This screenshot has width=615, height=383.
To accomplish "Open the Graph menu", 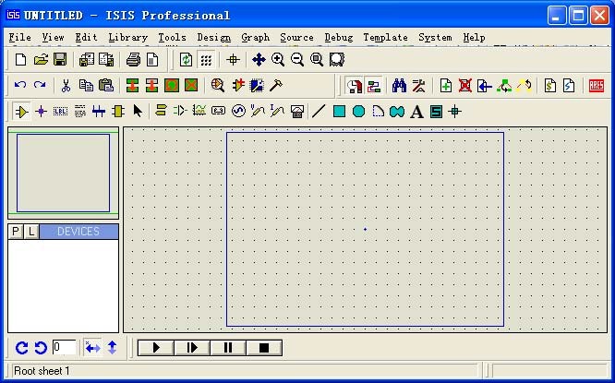I will (256, 38).
